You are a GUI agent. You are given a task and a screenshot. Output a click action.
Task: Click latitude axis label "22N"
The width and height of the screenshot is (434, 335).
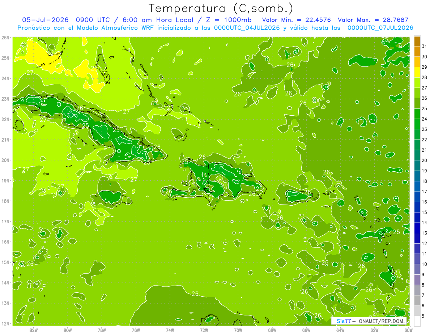pyautogui.click(x=5, y=119)
